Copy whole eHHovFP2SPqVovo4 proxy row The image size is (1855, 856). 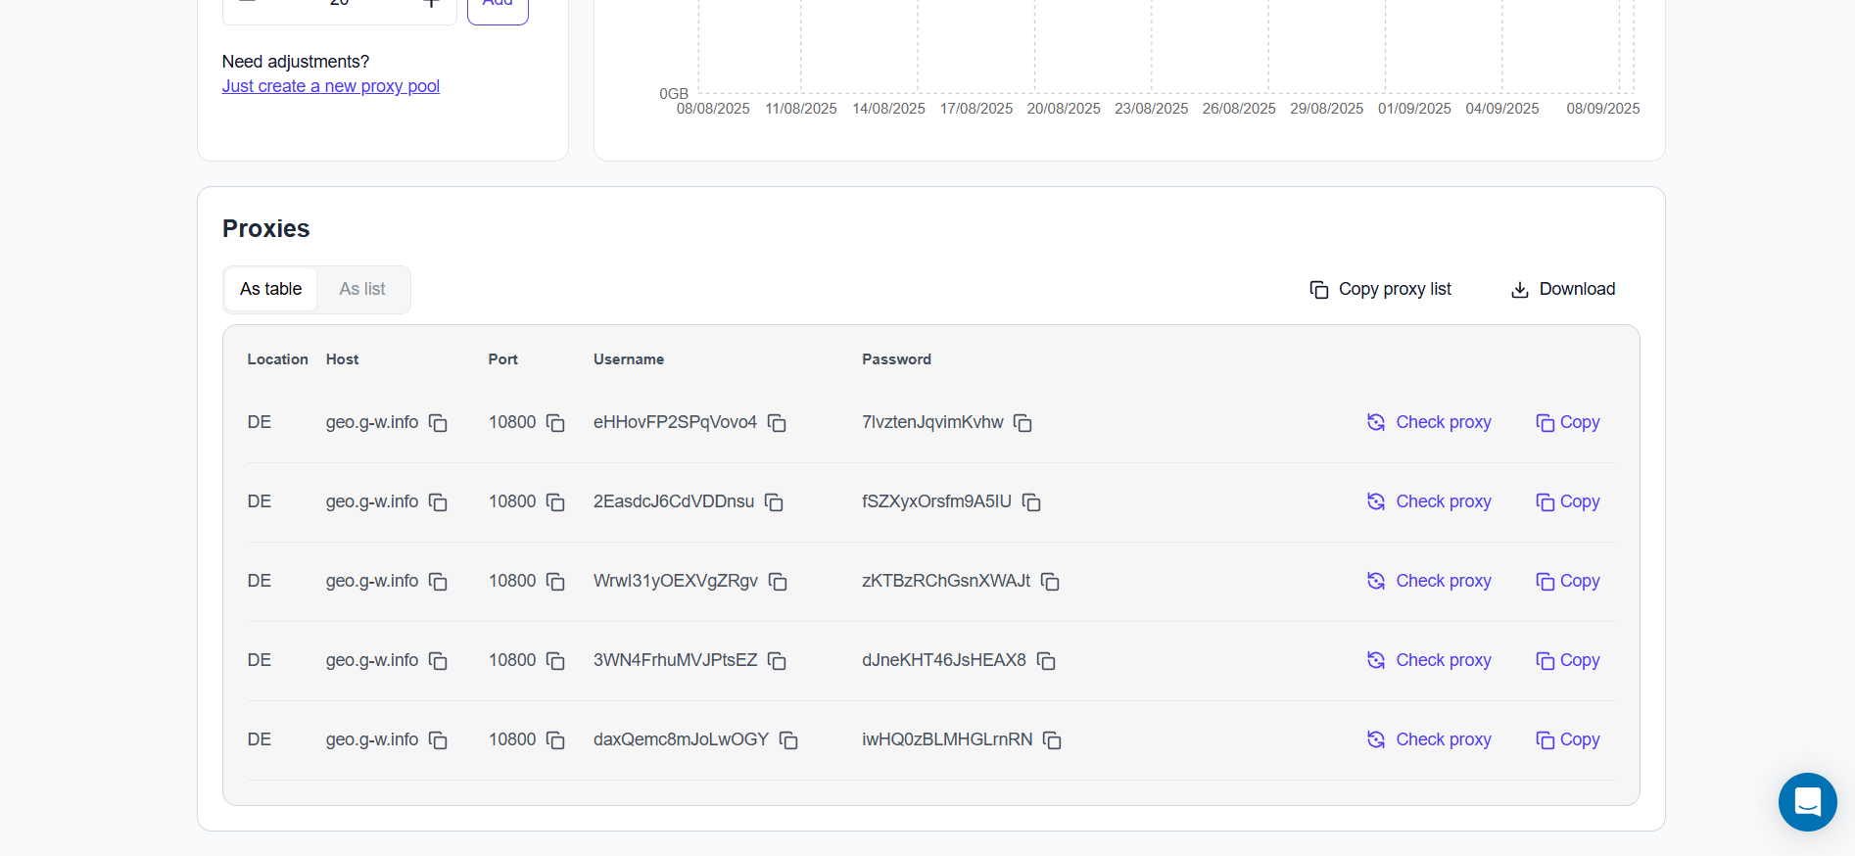tap(1568, 422)
